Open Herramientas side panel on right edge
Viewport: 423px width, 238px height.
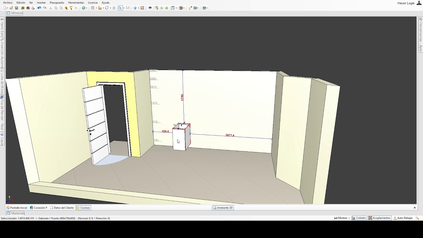pyautogui.click(x=421, y=35)
